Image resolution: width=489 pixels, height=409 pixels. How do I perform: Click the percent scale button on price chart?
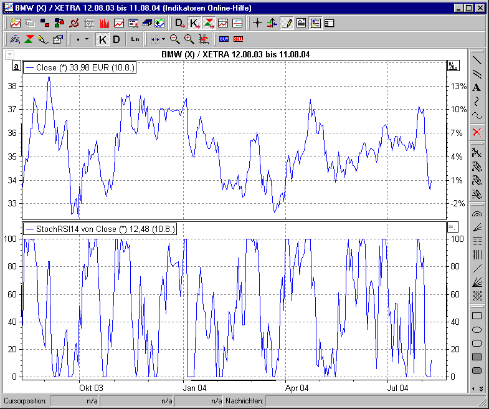point(452,66)
